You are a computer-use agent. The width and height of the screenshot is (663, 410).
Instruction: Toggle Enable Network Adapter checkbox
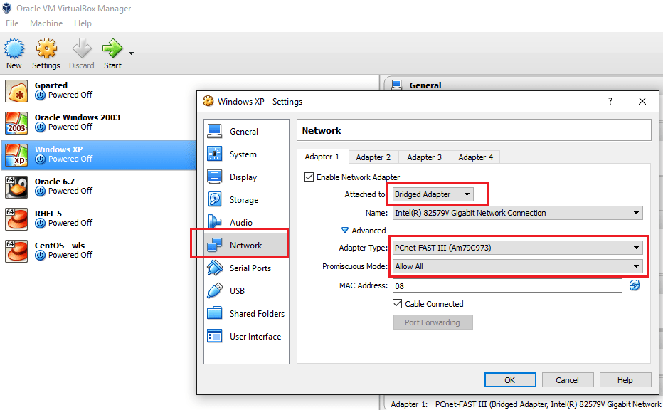[x=309, y=177]
